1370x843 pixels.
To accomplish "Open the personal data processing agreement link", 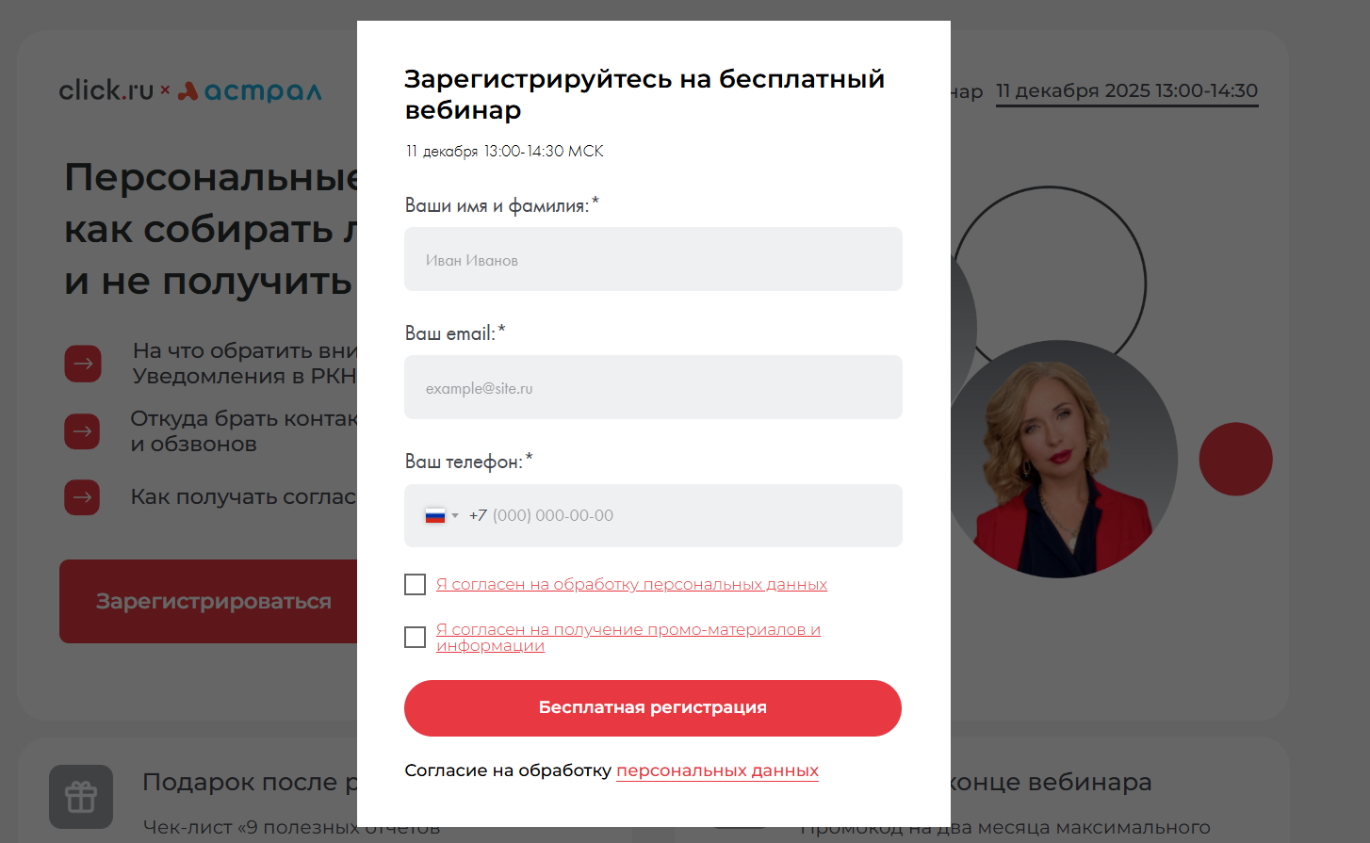I will (x=631, y=585).
